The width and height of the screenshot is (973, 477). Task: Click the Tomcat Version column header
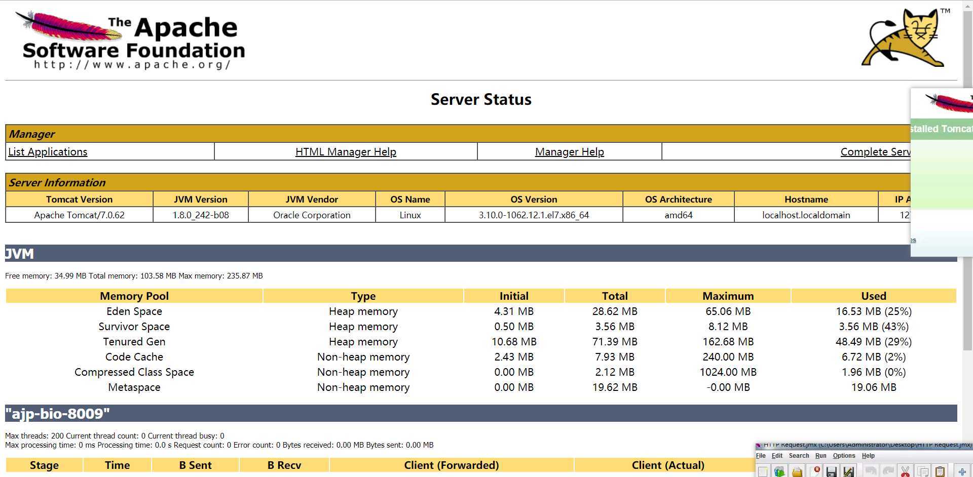[79, 200]
